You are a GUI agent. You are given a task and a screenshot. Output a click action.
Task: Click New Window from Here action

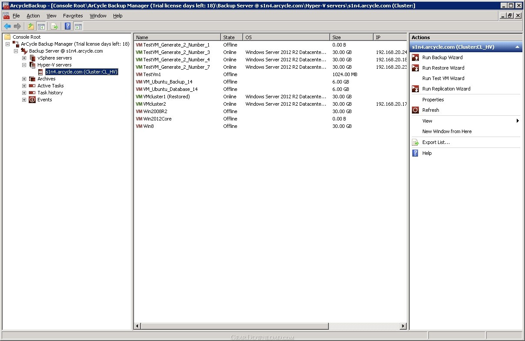(447, 131)
